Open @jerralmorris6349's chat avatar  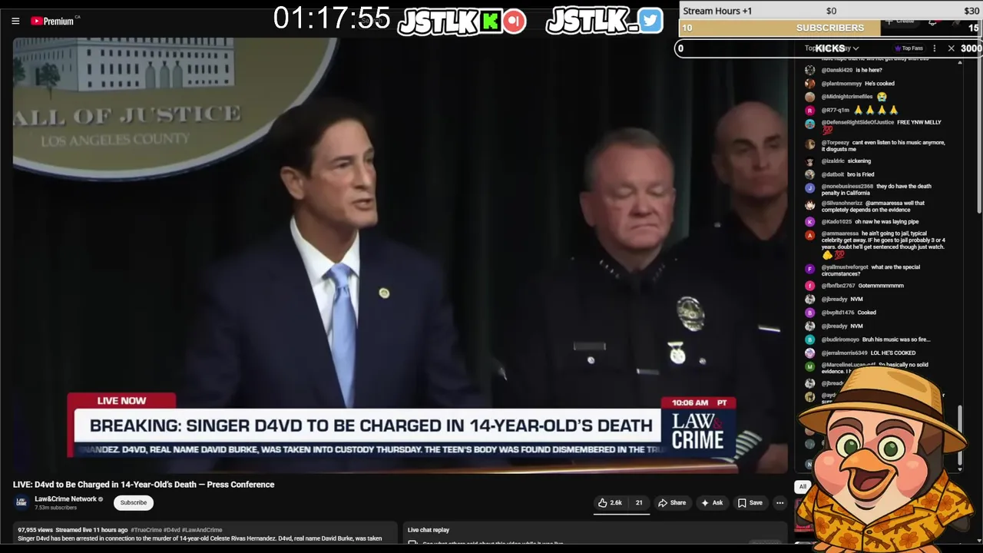point(809,353)
